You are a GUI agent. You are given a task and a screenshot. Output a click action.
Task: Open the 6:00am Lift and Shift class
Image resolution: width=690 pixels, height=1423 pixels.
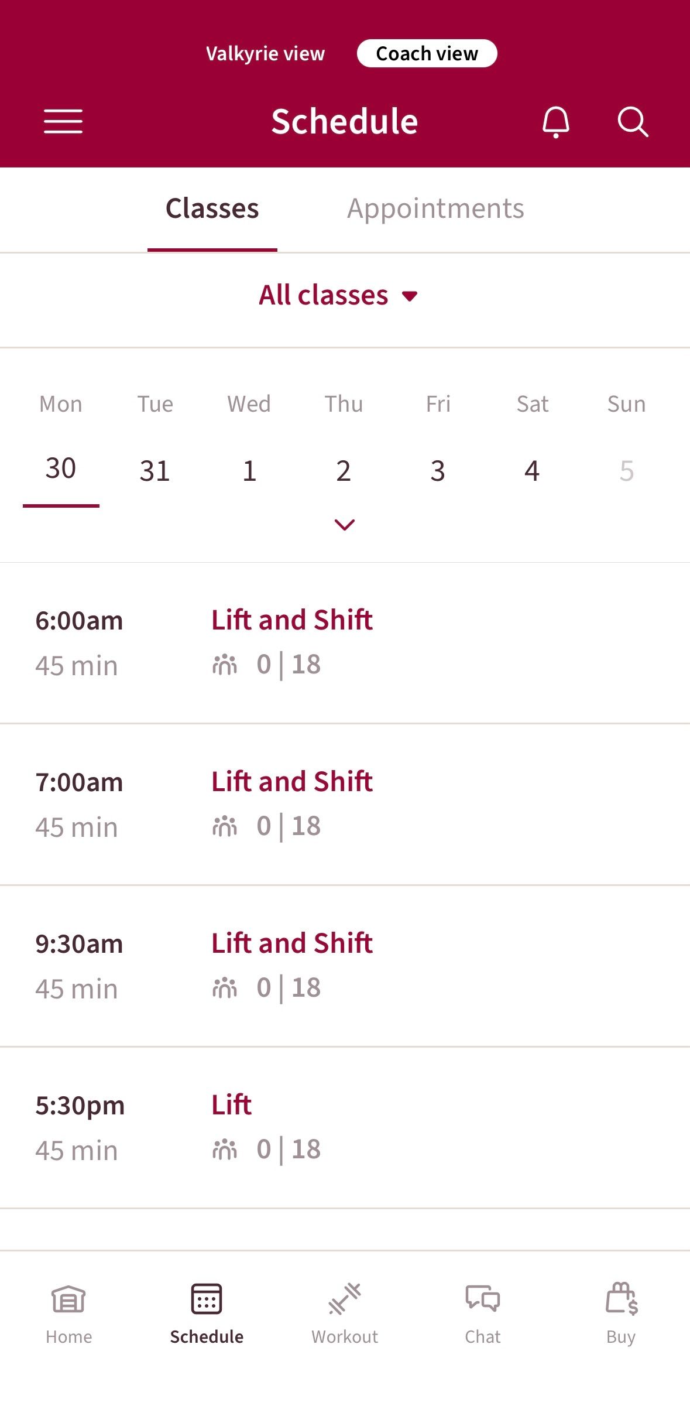point(292,620)
